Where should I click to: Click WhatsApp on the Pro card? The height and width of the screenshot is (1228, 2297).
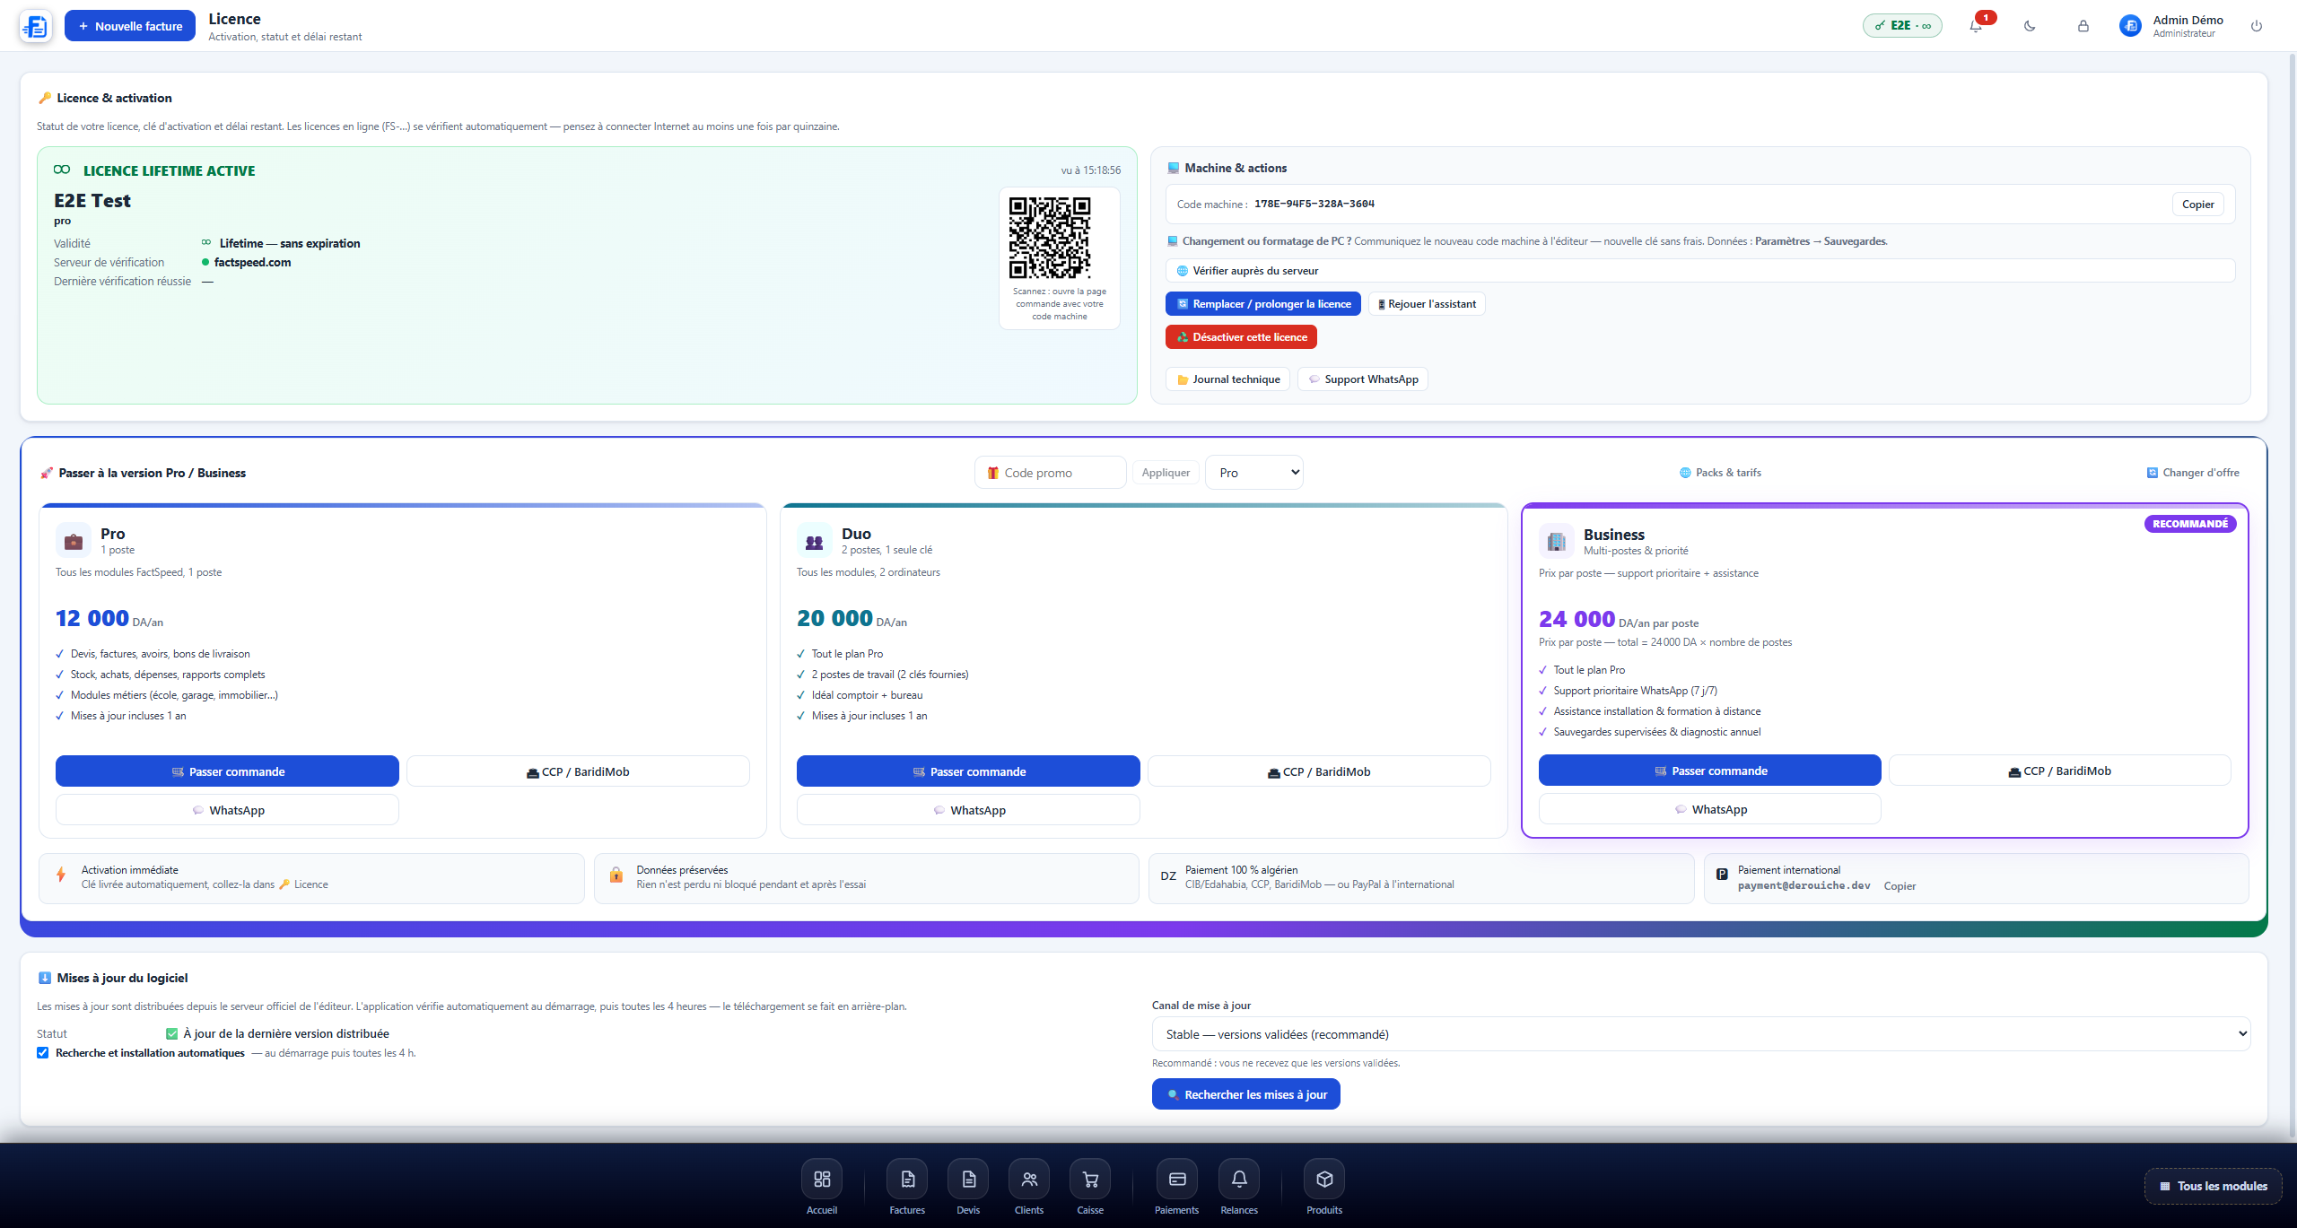pos(227,810)
